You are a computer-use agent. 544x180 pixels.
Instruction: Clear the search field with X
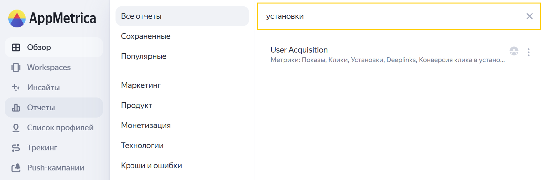coord(529,16)
